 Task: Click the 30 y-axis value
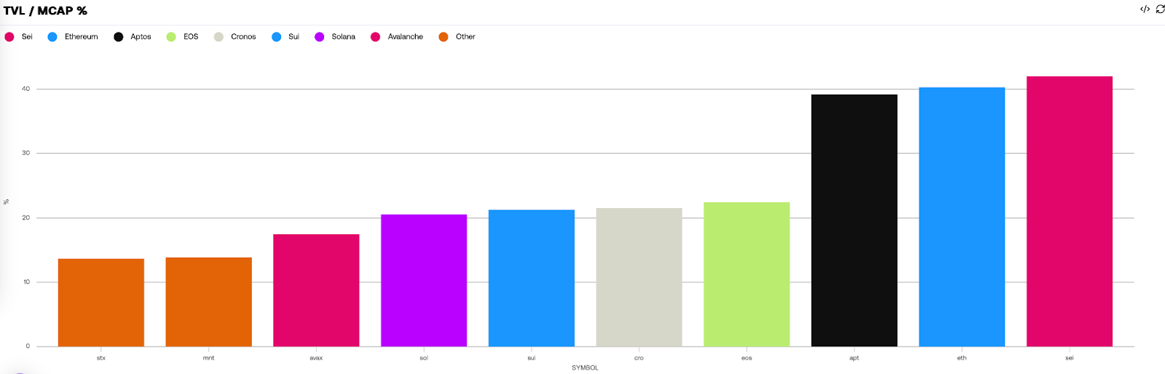click(x=26, y=153)
